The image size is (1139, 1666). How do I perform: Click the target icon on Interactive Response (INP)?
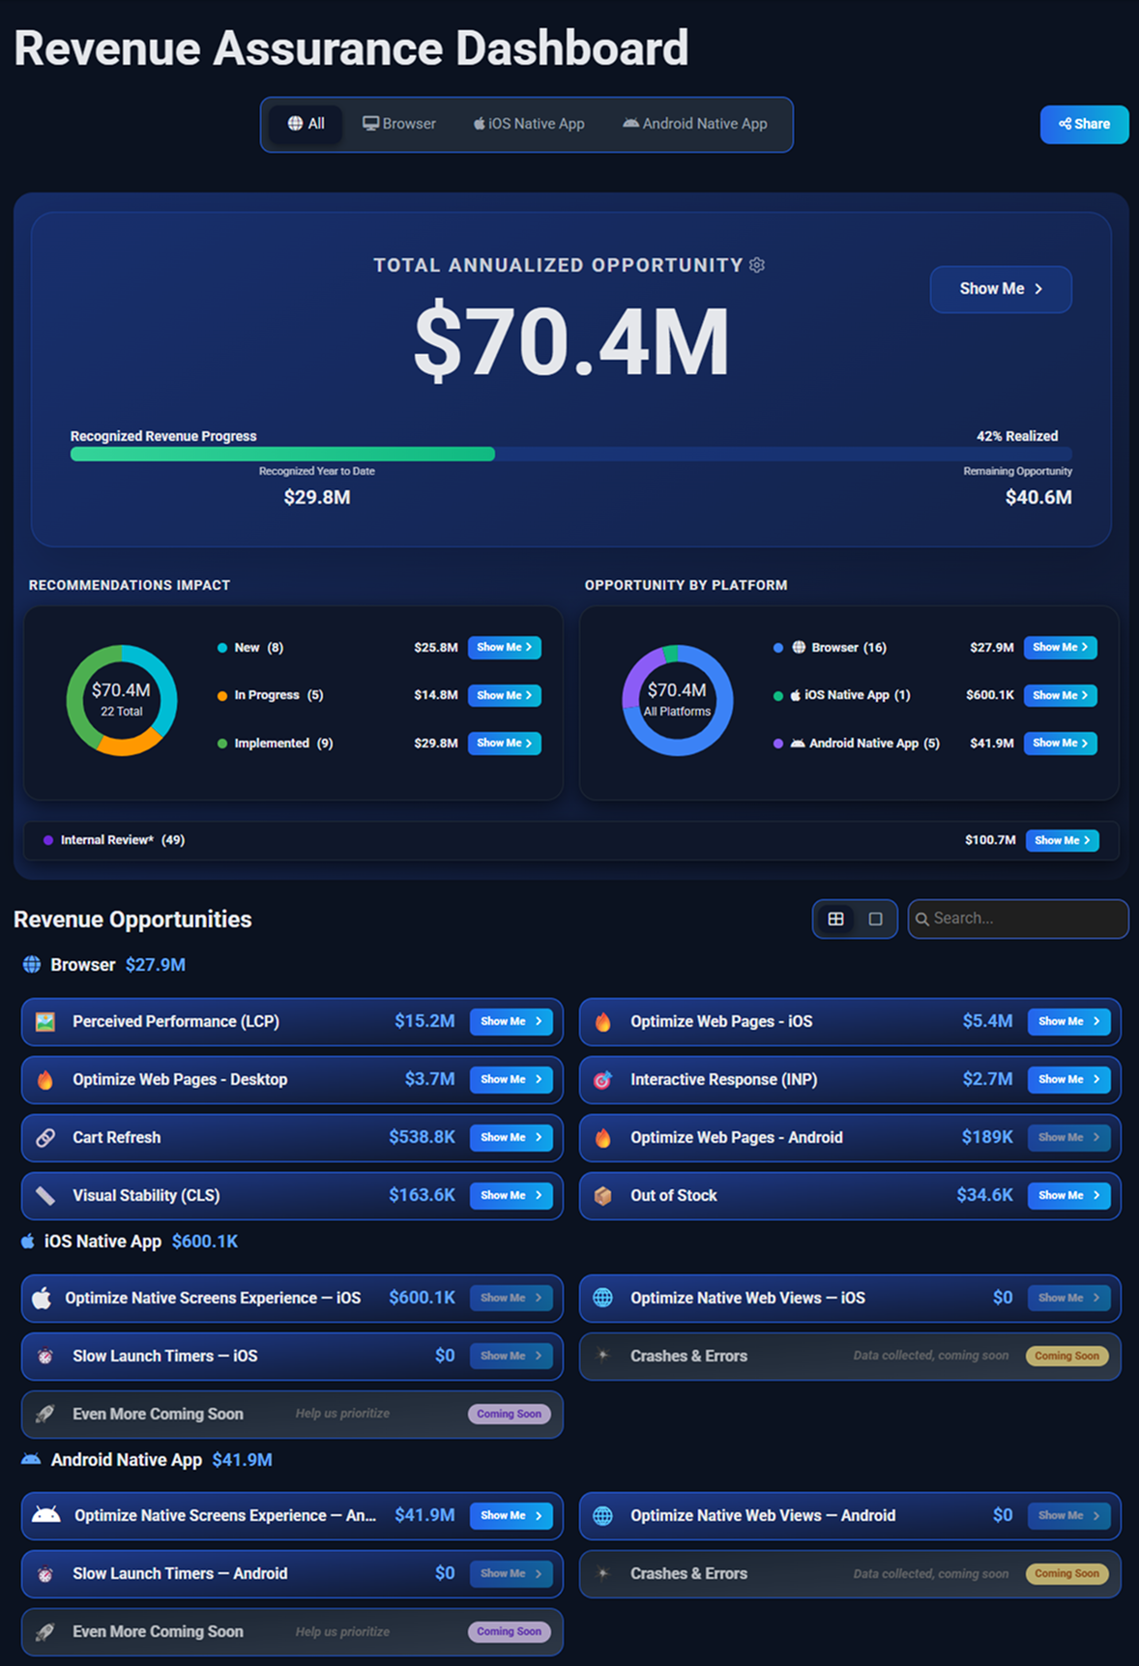[602, 1080]
